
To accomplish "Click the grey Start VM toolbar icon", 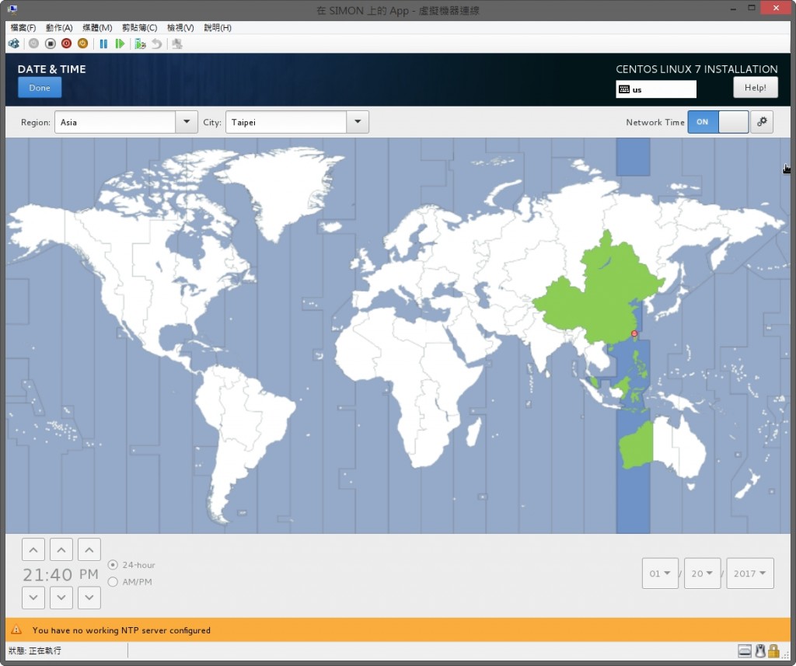I will [33, 44].
